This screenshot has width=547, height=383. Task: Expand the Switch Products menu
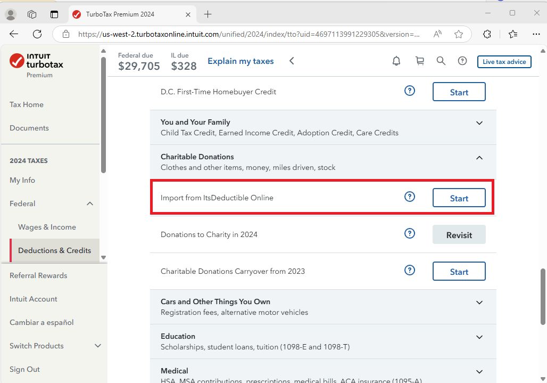pyautogui.click(x=98, y=346)
